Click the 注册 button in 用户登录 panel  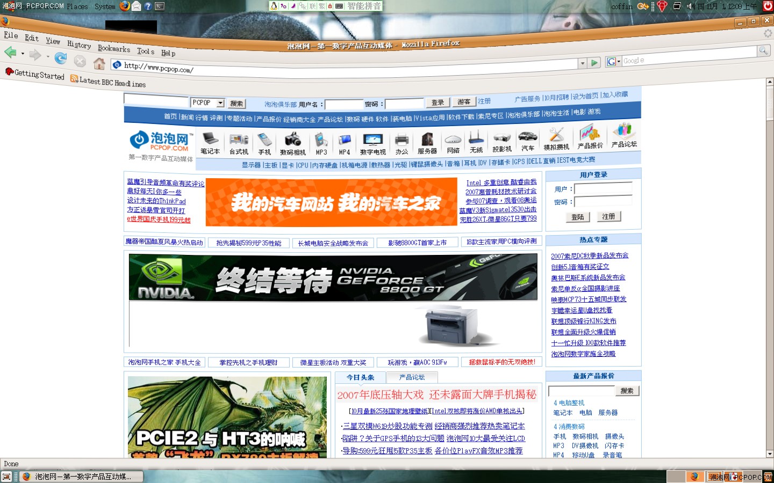[x=608, y=216]
